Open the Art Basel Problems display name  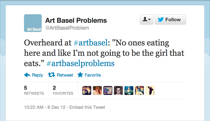point(76,20)
